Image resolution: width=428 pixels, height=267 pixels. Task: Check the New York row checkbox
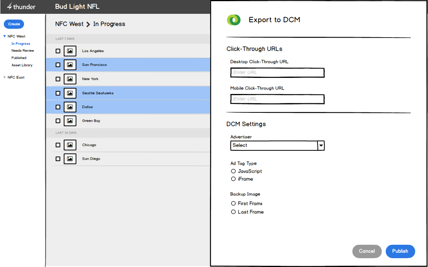pyautogui.click(x=58, y=79)
